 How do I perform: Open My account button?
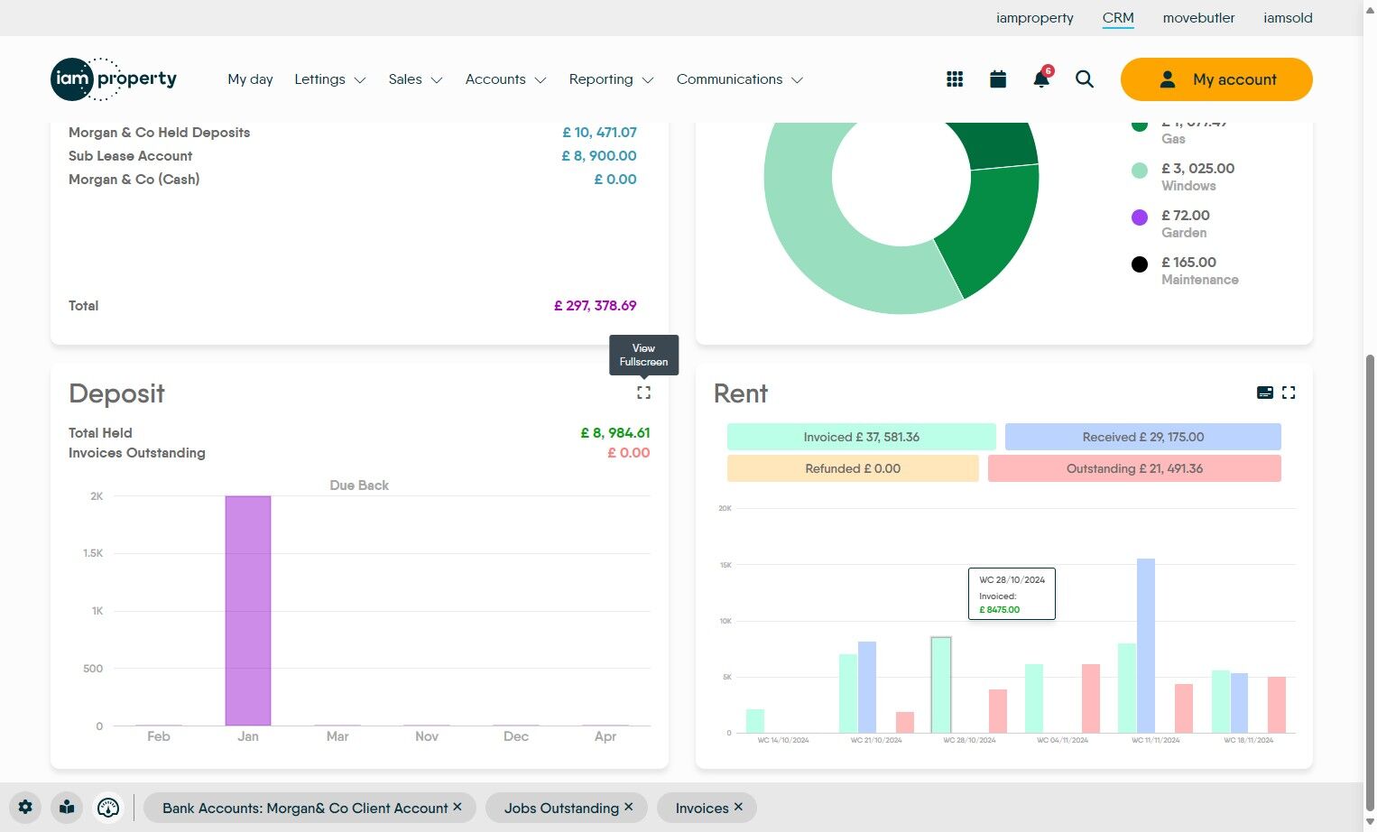click(x=1216, y=79)
